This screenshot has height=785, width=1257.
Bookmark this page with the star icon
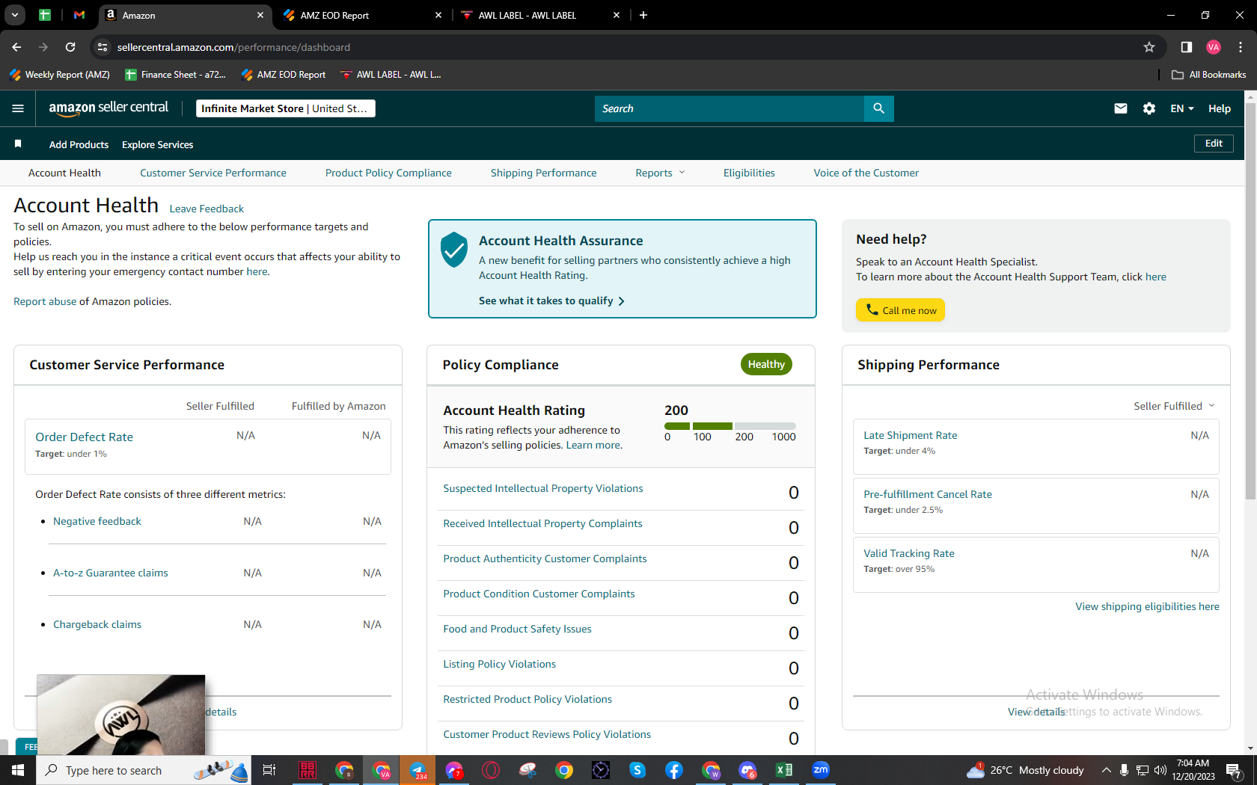(1149, 47)
